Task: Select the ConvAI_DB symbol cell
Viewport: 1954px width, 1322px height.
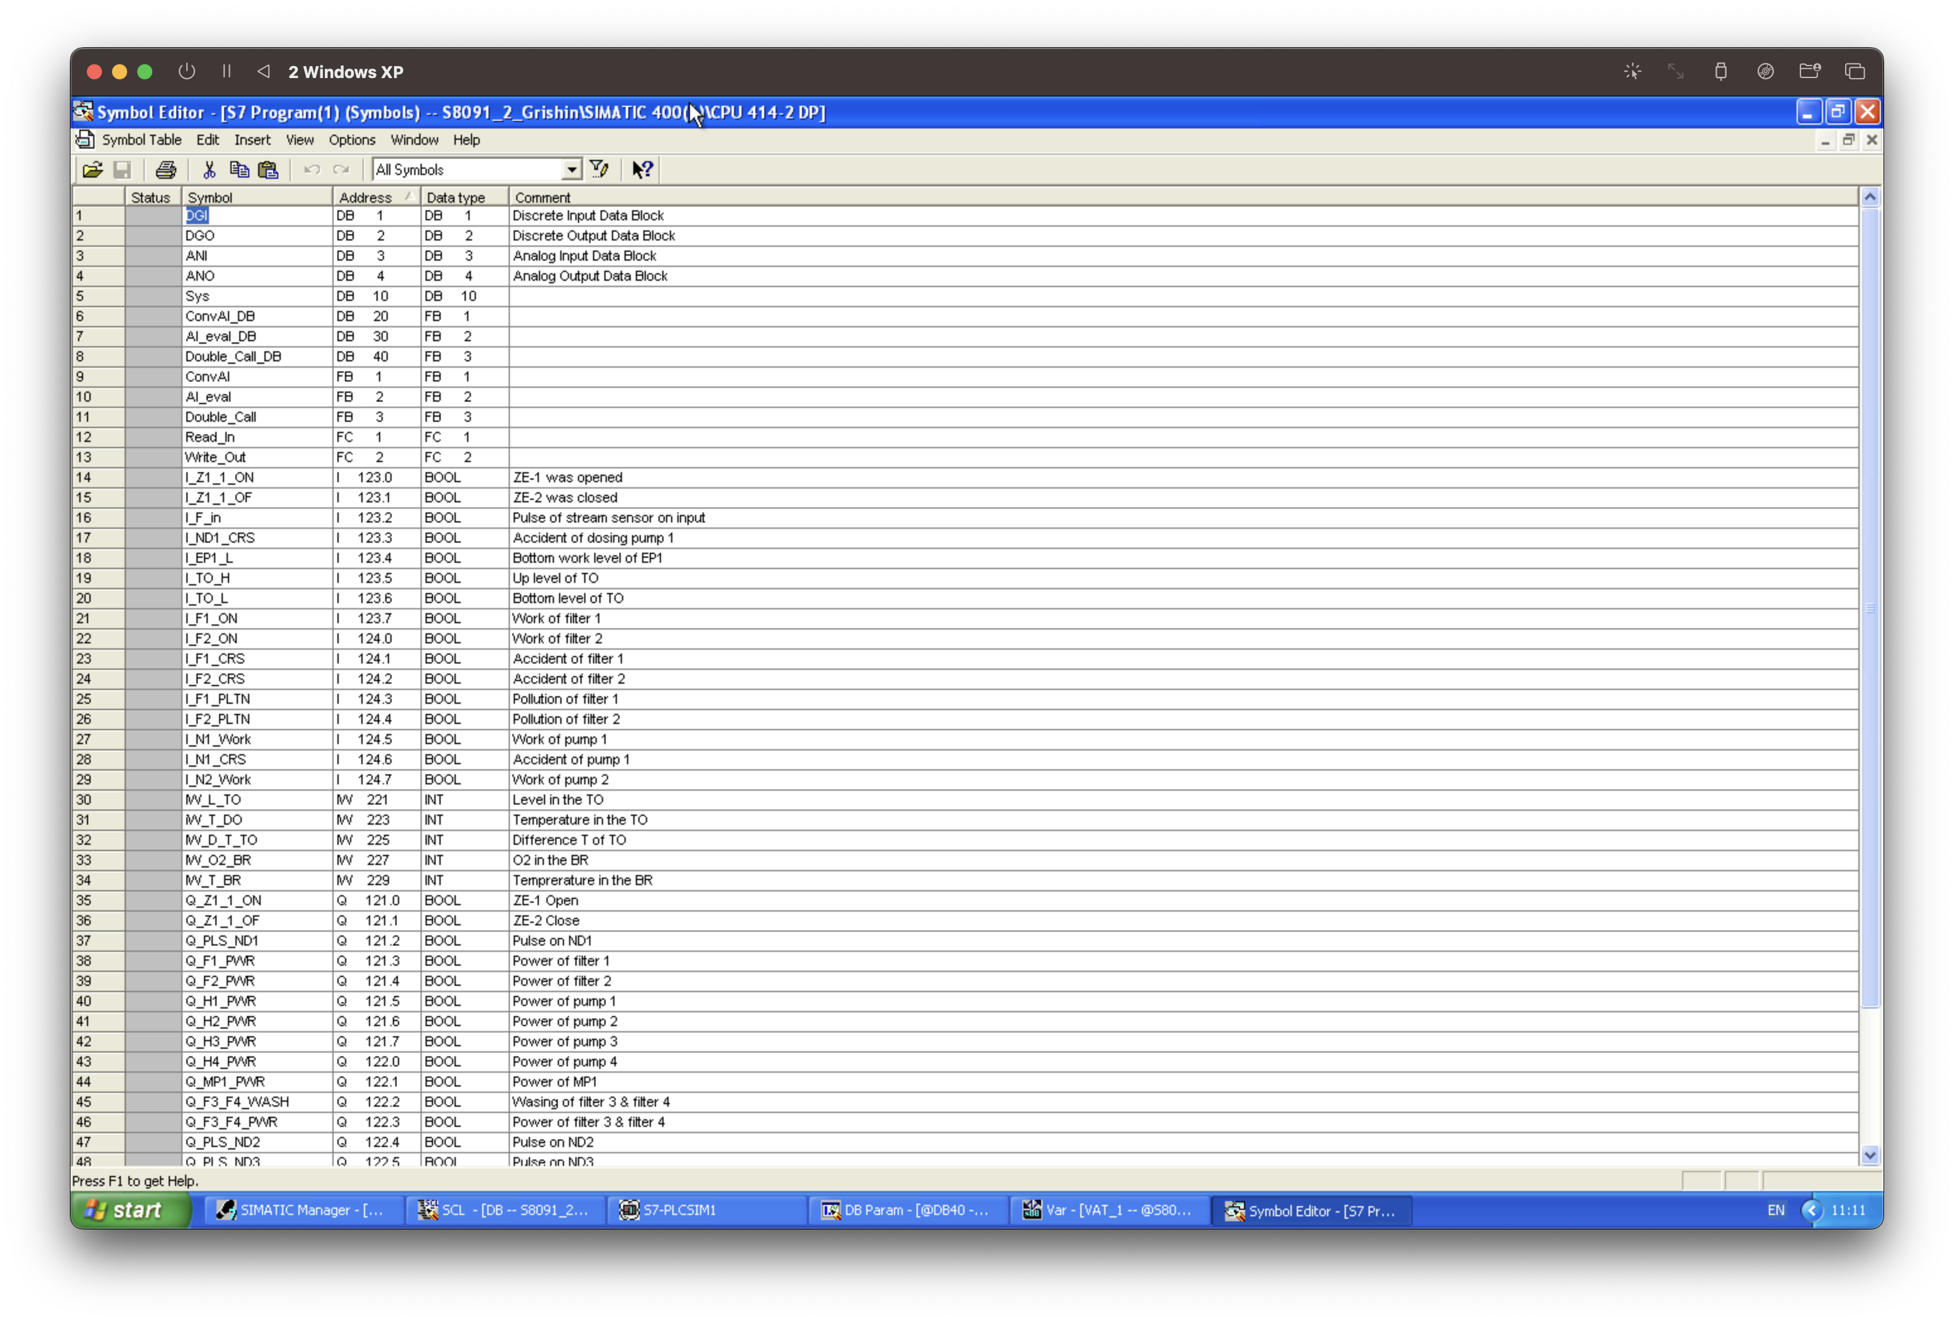Action: pos(256,316)
